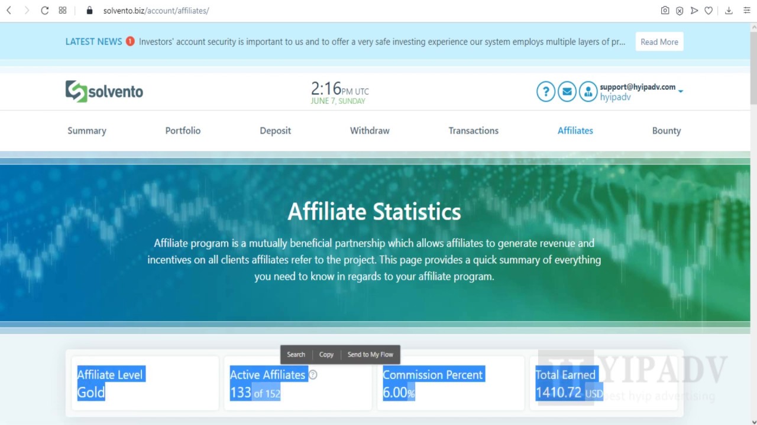This screenshot has height=425, width=757.
Task: Choose Copy in selection popup
Action: point(326,355)
